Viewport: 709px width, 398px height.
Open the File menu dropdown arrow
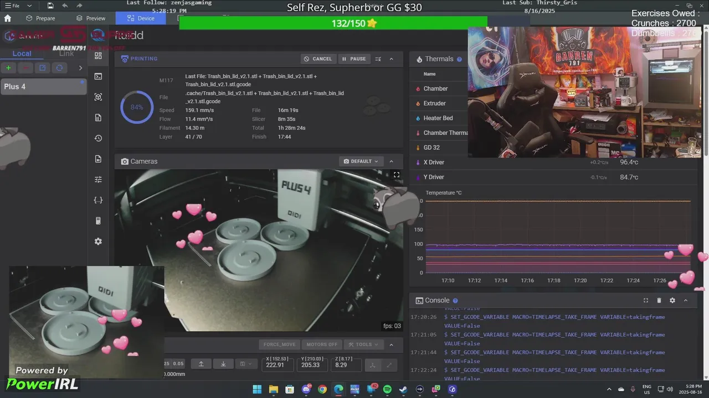[x=29, y=6]
